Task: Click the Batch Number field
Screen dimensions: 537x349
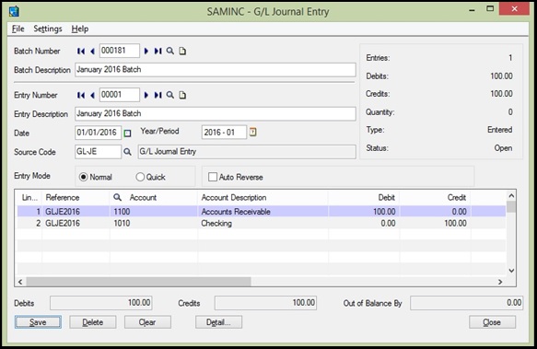Action: (x=120, y=51)
